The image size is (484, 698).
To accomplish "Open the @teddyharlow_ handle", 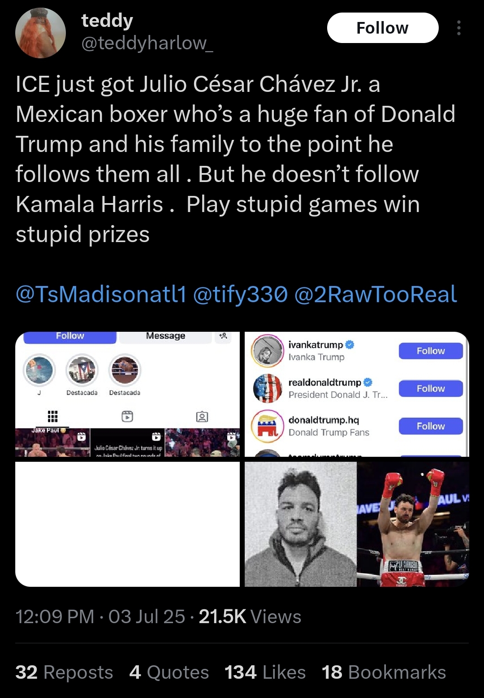I will 147,43.
